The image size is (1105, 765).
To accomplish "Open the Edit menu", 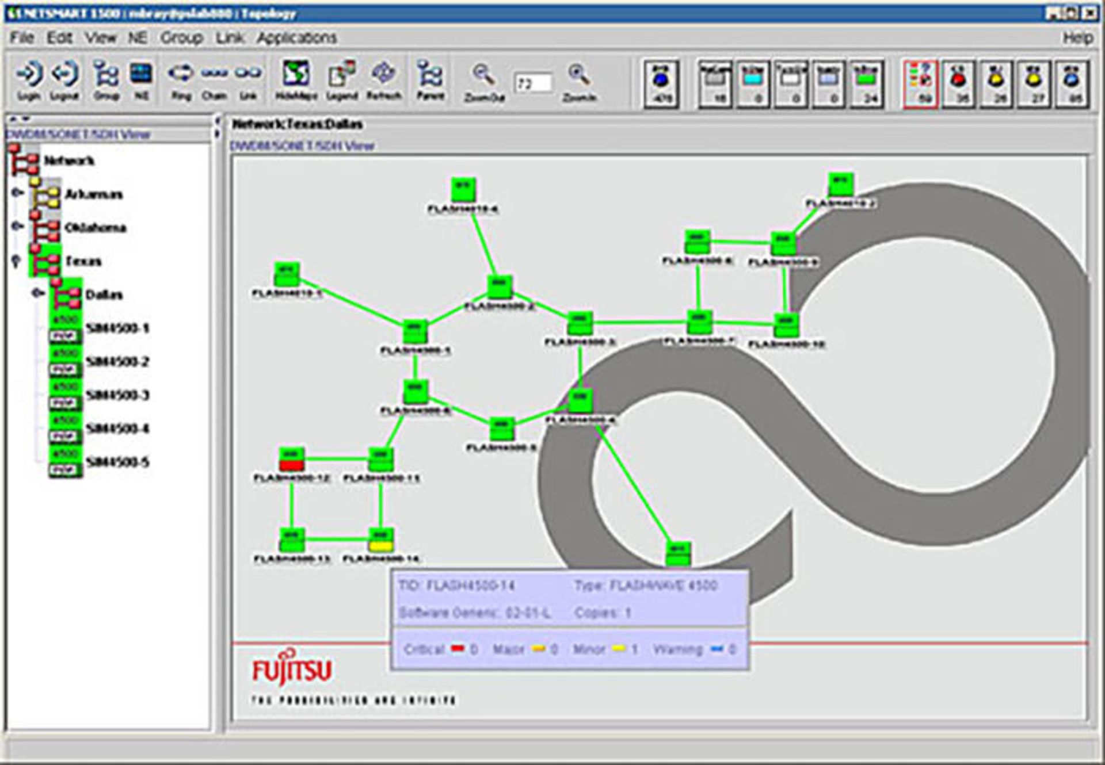I will click(x=59, y=38).
